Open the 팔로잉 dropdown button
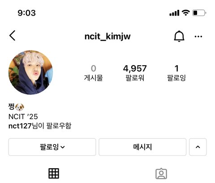The width and height of the screenshot is (215, 183). pyautogui.click(x=52, y=147)
